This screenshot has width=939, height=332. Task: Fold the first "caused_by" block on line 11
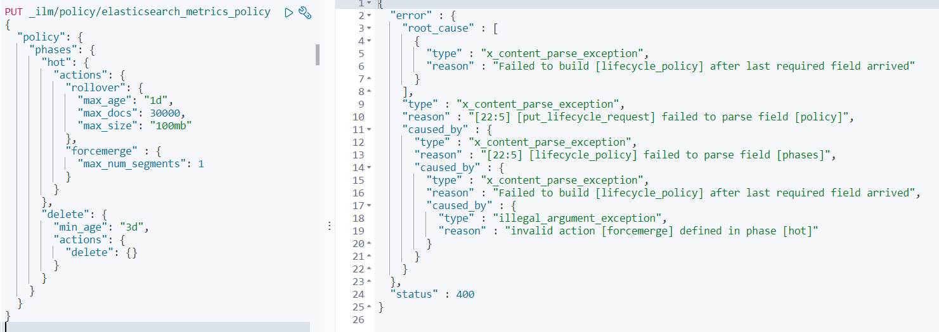(369, 129)
